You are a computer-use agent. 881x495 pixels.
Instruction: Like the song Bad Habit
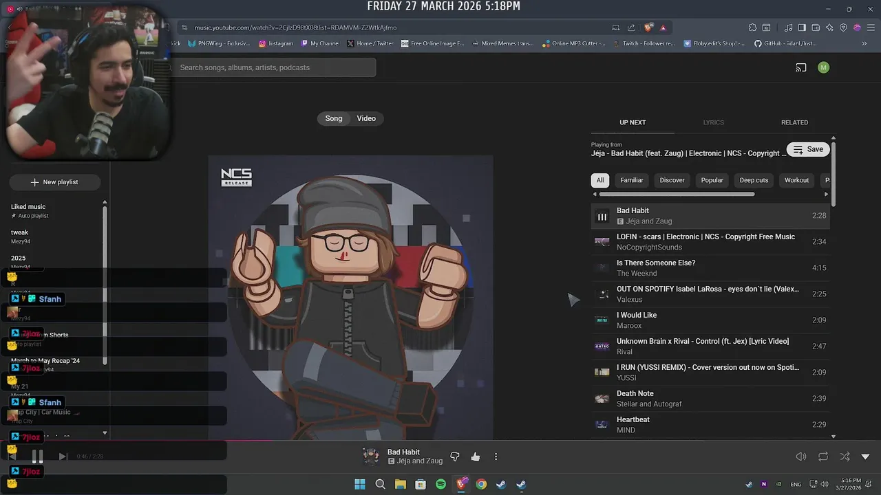pos(476,456)
